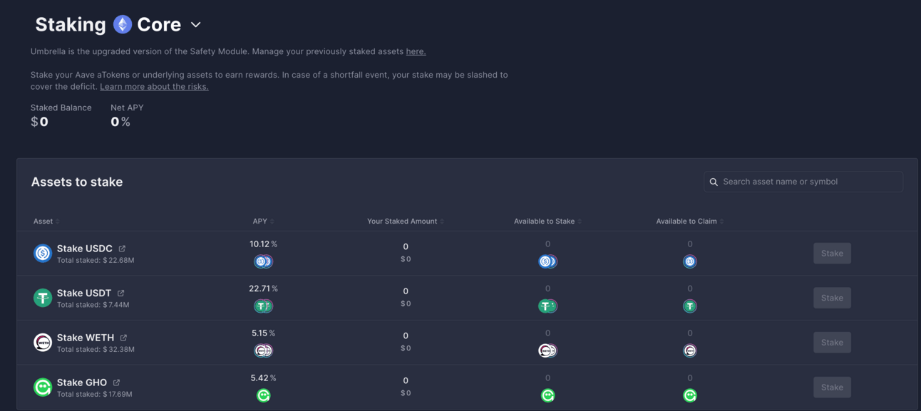Open external link icon beside Stake USDC
This screenshot has width=921, height=411.
pos(122,249)
